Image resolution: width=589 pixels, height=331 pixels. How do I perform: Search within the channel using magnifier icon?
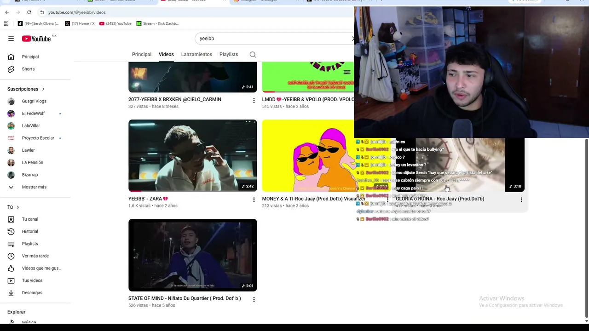tap(253, 54)
